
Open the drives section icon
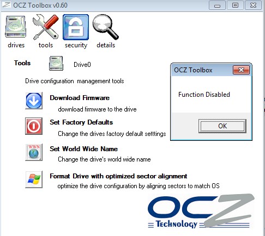(x=16, y=27)
